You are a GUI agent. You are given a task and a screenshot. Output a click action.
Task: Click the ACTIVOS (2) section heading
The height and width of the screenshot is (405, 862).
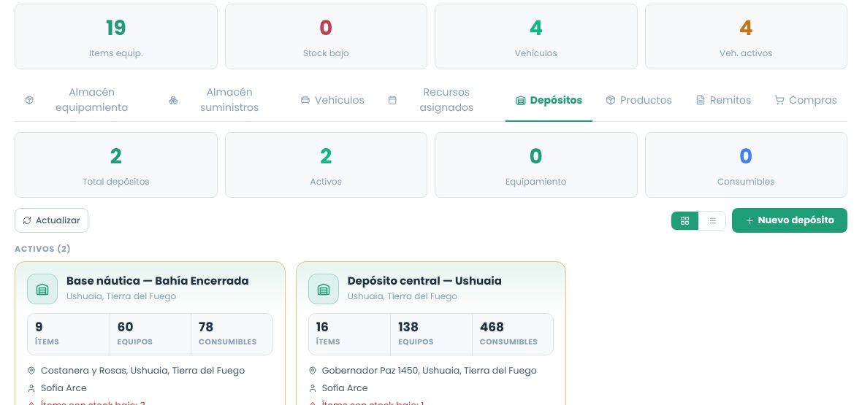(x=42, y=249)
